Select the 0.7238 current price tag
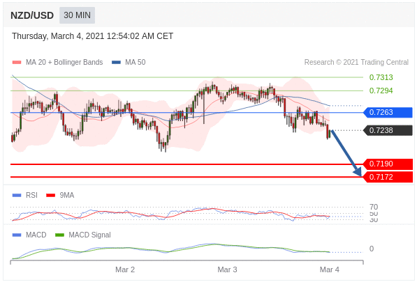The width and height of the screenshot is (417, 282). pos(388,130)
